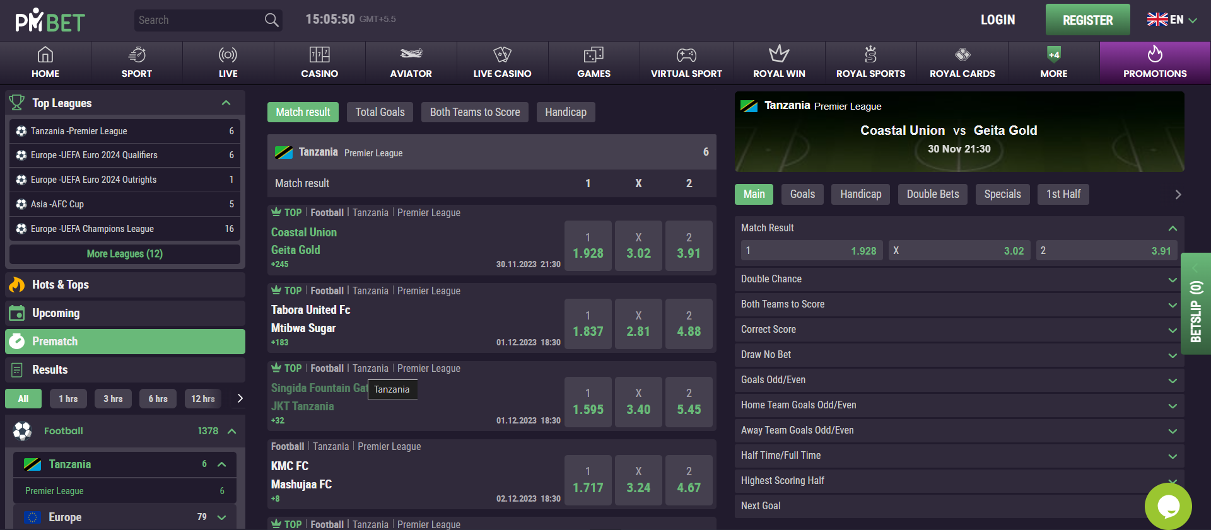This screenshot has height=530, width=1211.
Task: Click the search magnifier icon
Action: click(271, 20)
